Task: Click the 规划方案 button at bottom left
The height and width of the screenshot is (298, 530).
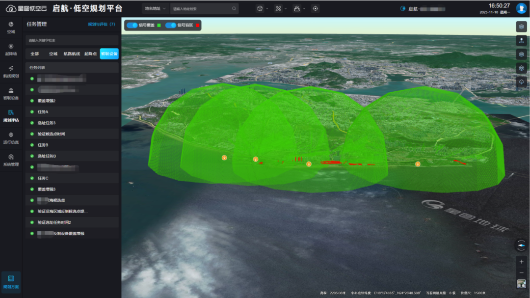Action: pos(11,282)
